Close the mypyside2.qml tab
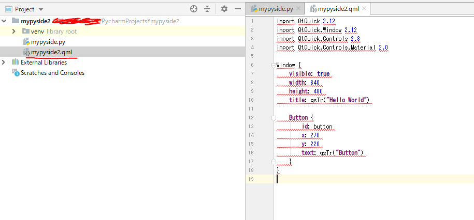This screenshot has height=220, width=474. (x=364, y=9)
